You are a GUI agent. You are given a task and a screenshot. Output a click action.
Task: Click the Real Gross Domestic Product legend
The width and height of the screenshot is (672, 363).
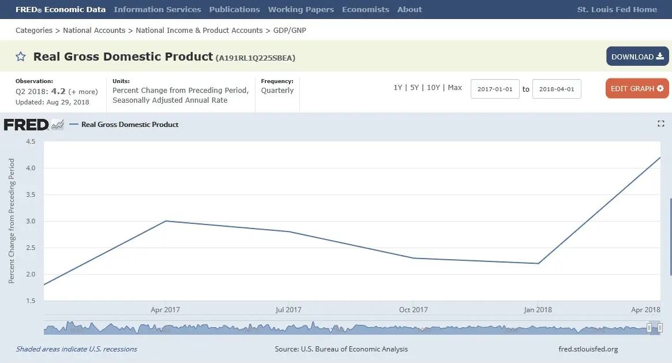tap(130, 124)
